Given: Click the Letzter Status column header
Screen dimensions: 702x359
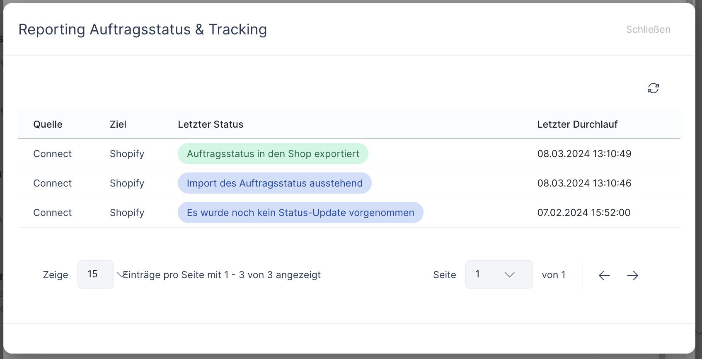Looking at the screenshot, I should point(211,124).
